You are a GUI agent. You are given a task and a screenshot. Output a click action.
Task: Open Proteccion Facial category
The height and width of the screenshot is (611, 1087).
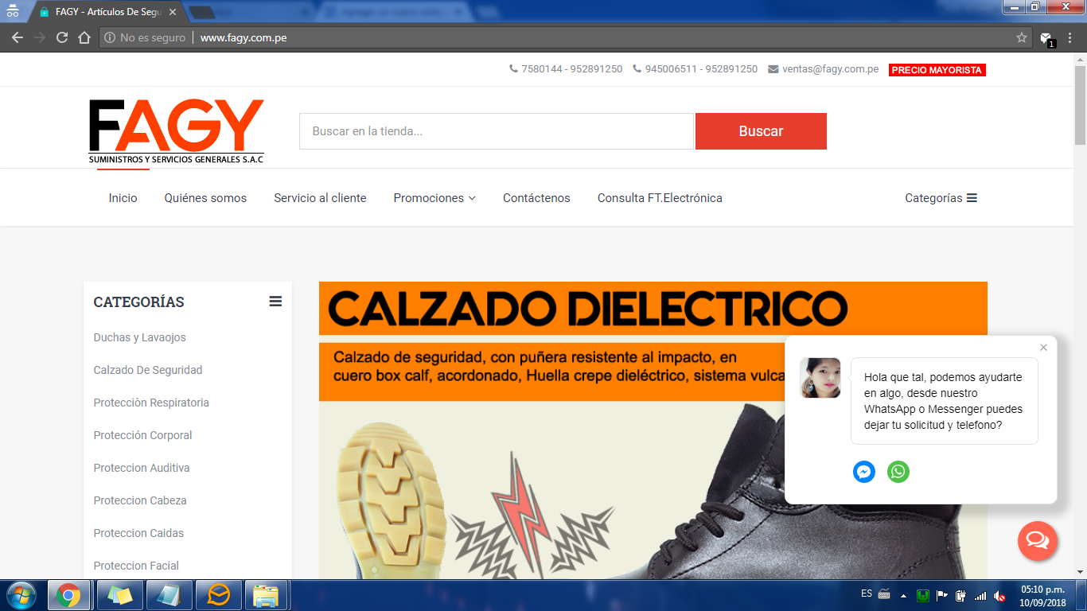pyautogui.click(x=136, y=566)
